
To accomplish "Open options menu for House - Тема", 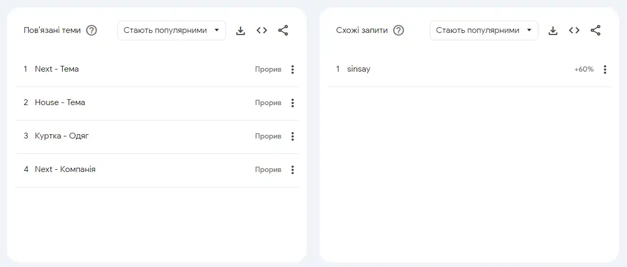I will point(292,103).
